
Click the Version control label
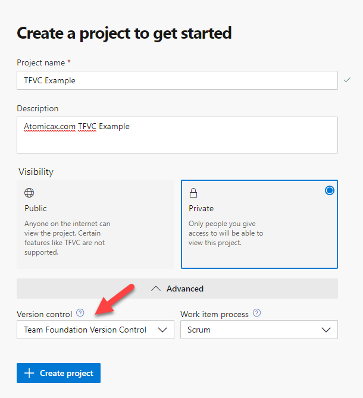point(45,314)
